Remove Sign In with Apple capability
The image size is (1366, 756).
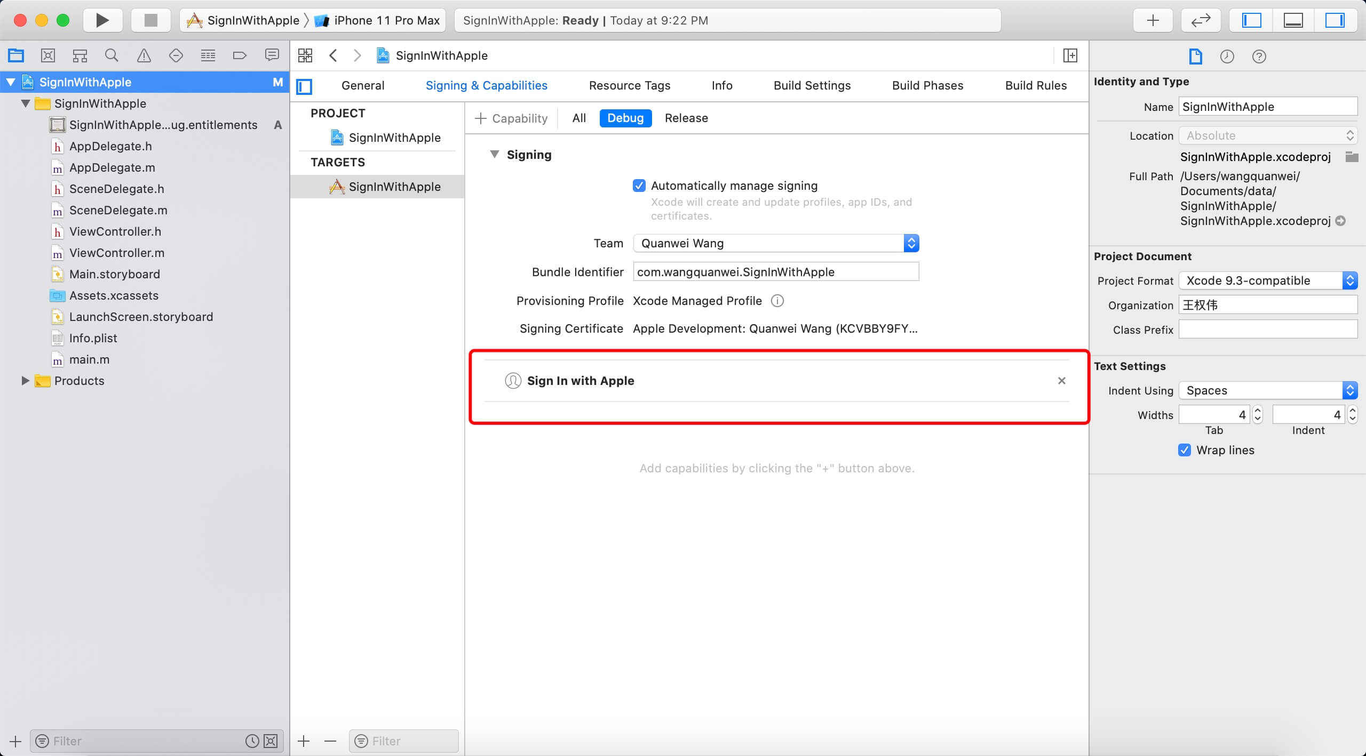[x=1062, y=381]
